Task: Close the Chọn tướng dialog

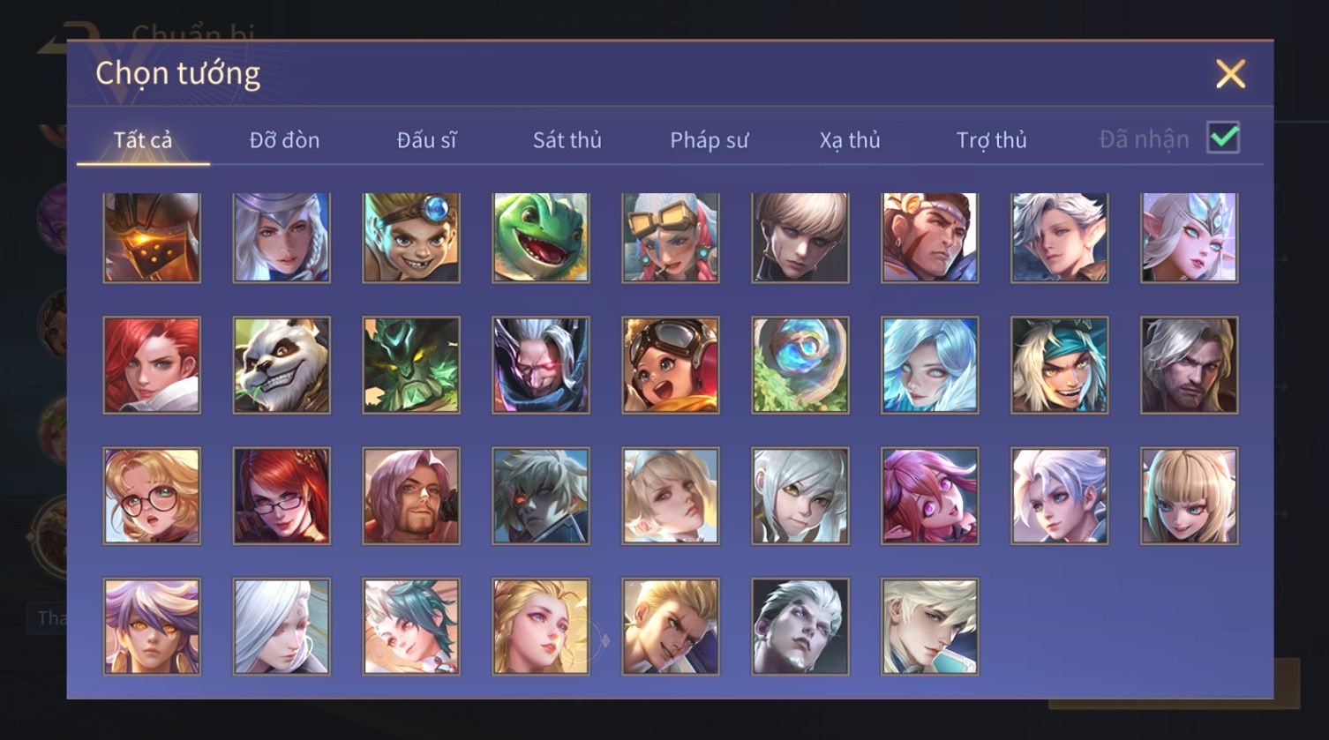Action: coord(1230,74)
